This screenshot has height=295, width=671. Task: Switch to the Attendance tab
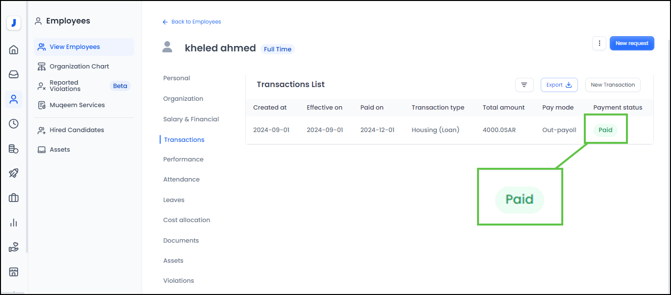pyautogui.click(x=181, y=180)
